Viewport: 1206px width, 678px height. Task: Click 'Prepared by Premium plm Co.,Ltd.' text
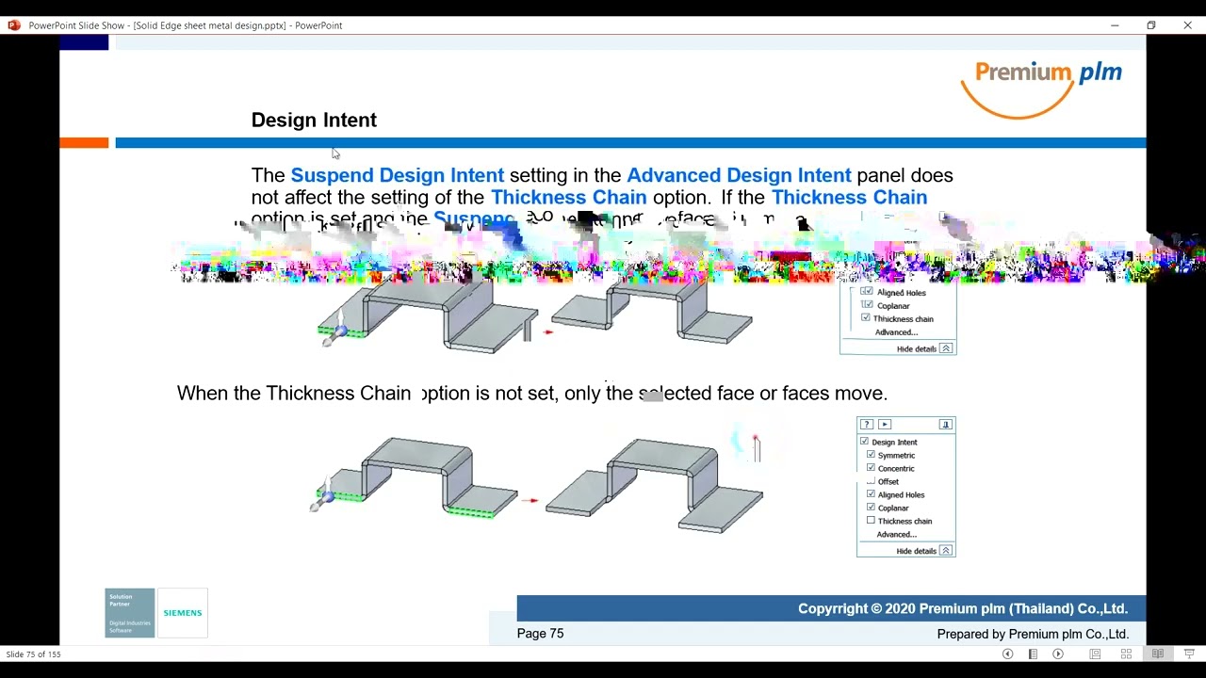click(x=1033, y=634)
